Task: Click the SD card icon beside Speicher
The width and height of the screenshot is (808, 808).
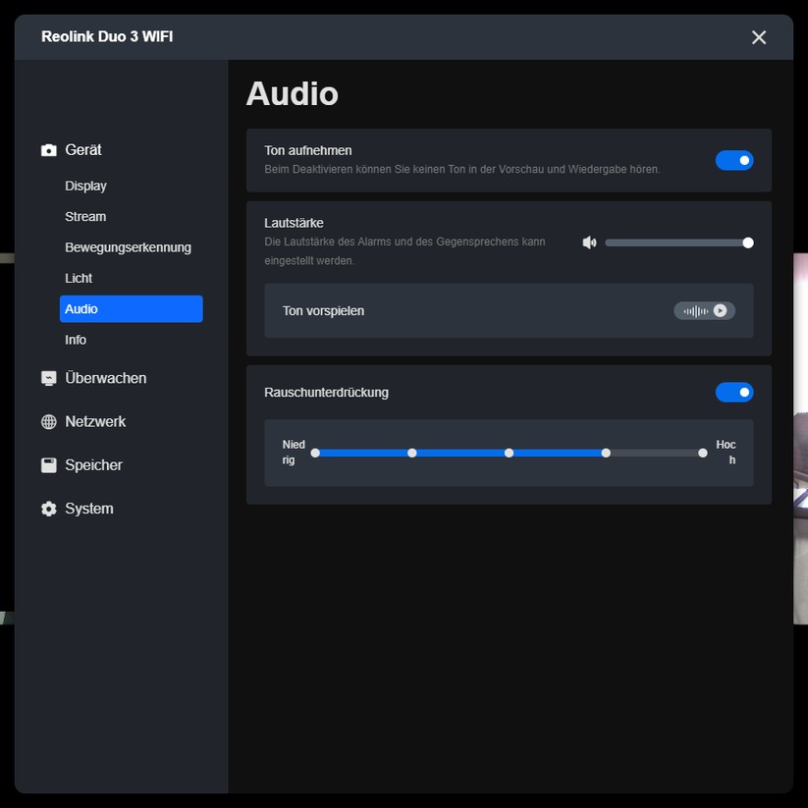Action: pos(48,464)
